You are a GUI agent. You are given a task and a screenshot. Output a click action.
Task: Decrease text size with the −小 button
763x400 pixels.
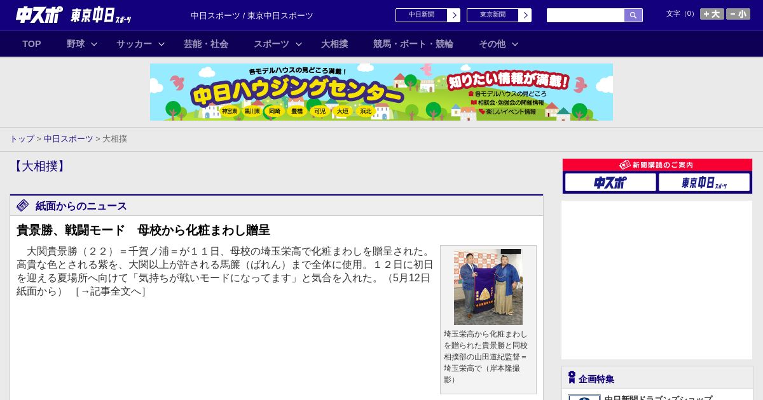tap(738, 14)
